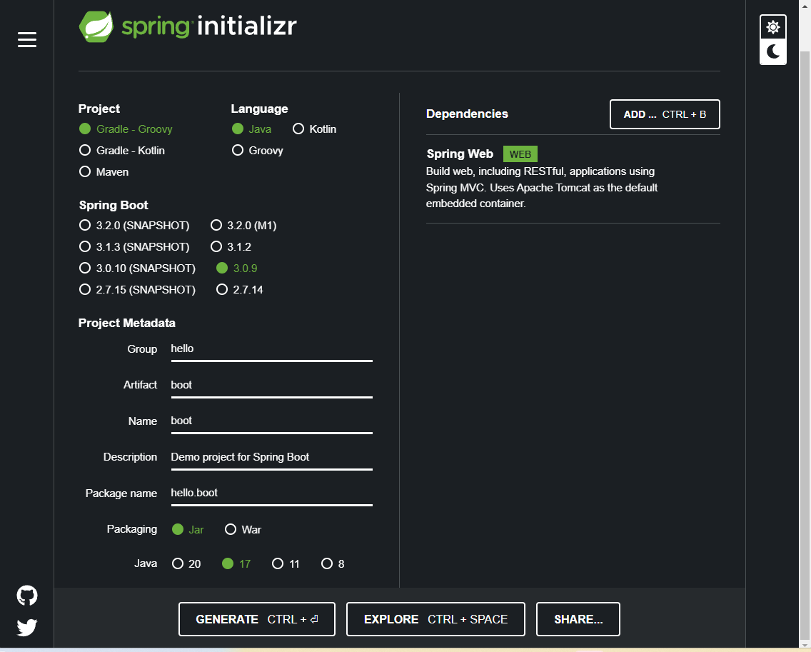Select Java version 11

pos(286,563)
